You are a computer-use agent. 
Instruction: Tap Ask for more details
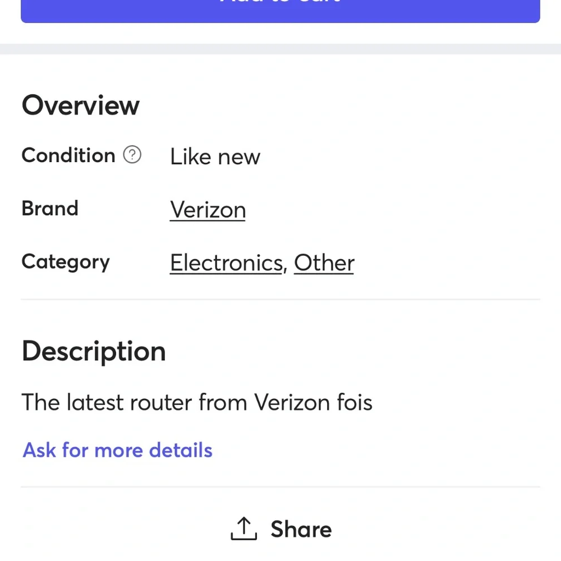(117, 450)
